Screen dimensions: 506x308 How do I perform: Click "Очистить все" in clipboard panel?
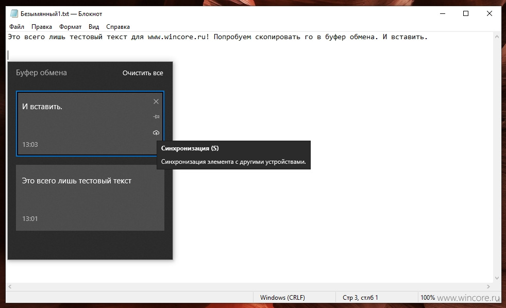pyautogui.click(x=143, y=73)
